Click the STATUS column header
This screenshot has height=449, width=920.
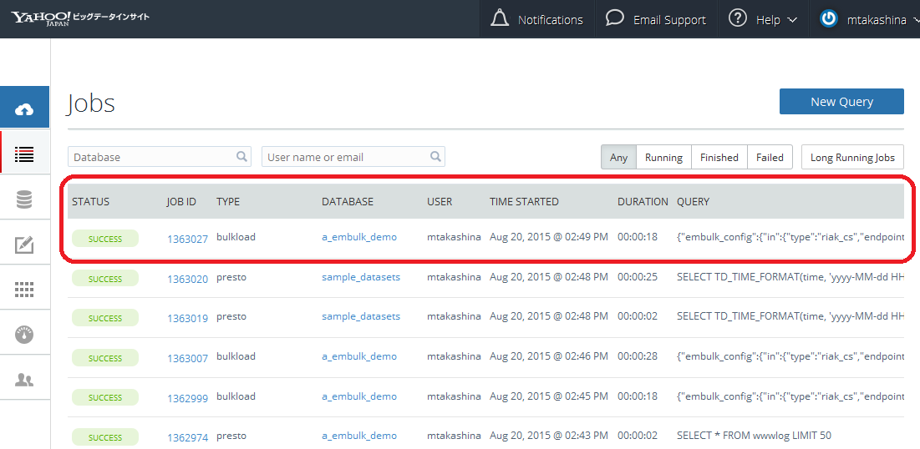coord(90,202)
